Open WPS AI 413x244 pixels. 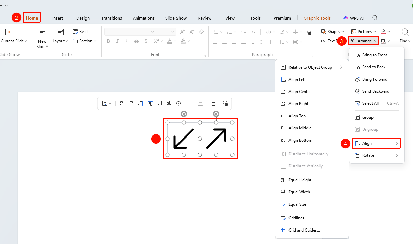pos(354,18)
